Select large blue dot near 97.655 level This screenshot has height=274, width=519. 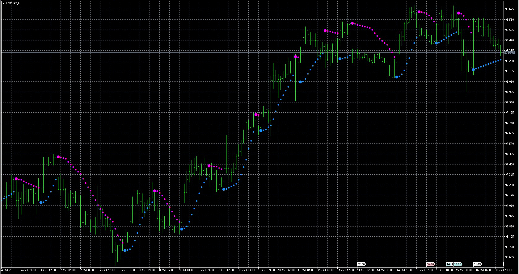pyautogui.click(x=261, y=131)
